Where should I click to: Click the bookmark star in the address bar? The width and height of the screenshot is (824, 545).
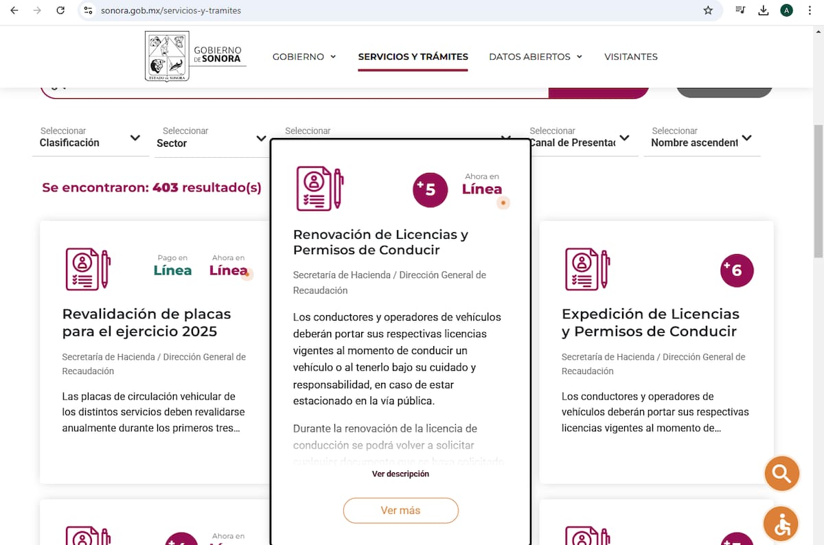(x=707, y=10)
